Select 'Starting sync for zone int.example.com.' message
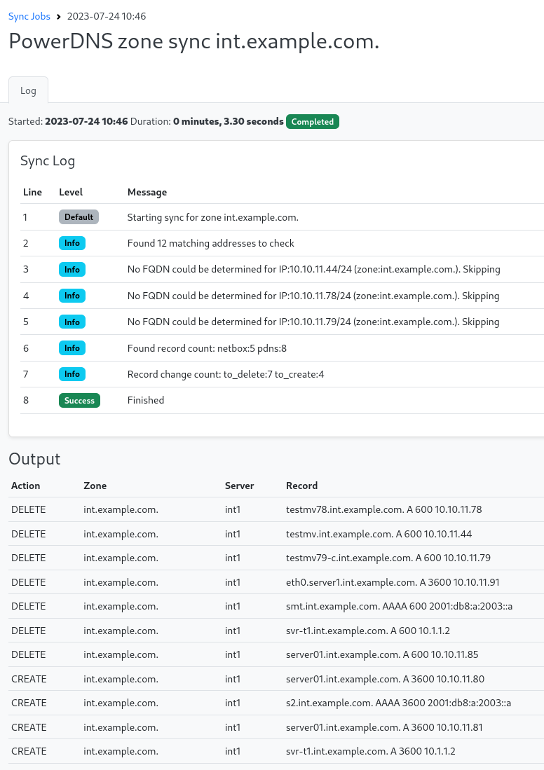 tap(213, 217)
